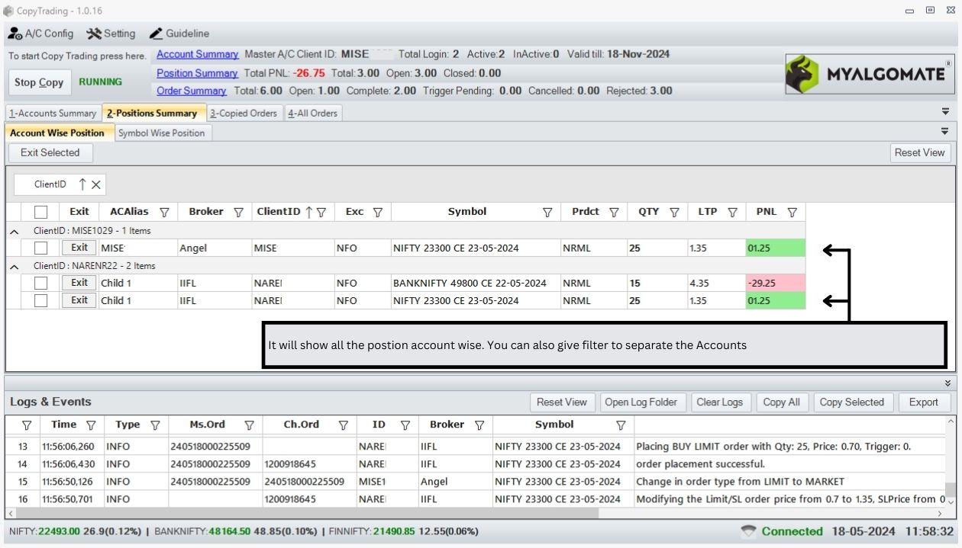
Task: Click the MyAlgomate logo
Action: pos(869,74)
